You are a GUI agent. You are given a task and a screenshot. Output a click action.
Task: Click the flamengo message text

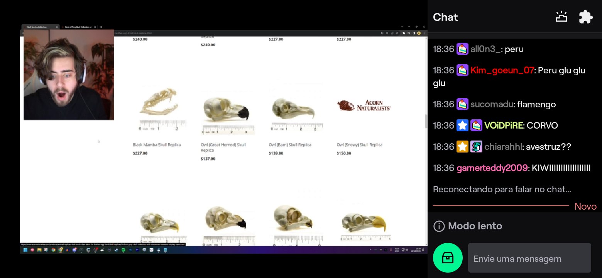[x=536, y=104]
